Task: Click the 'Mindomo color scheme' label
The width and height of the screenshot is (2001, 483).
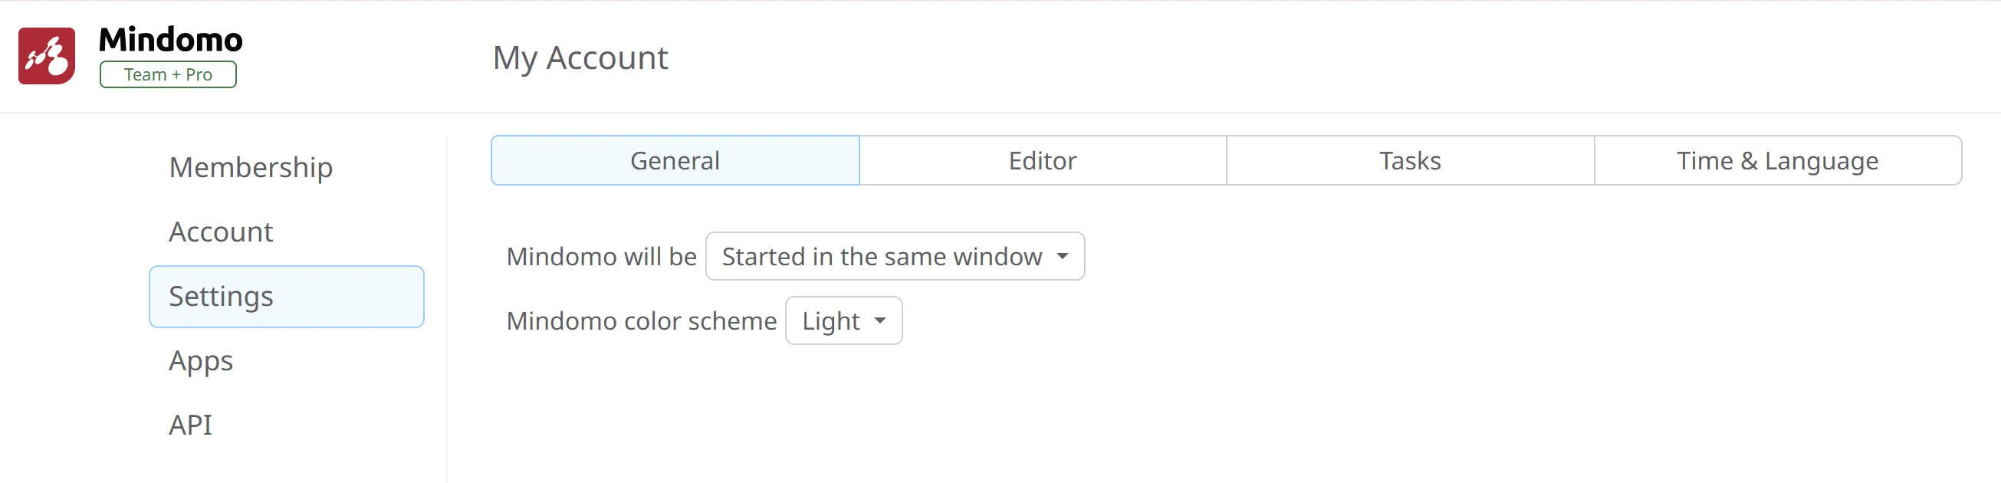Action: click(641, 320)
